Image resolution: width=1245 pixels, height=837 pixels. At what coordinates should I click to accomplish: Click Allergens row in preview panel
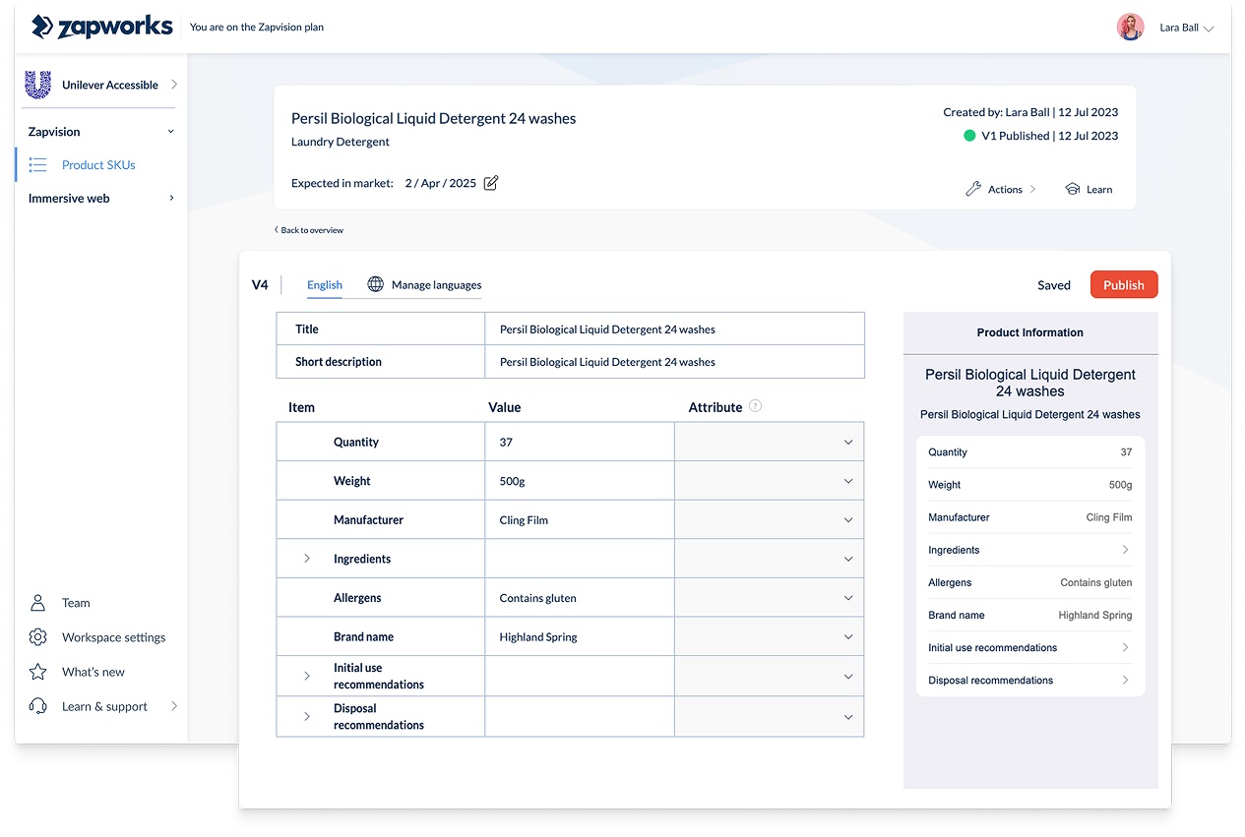[1030, 582]
